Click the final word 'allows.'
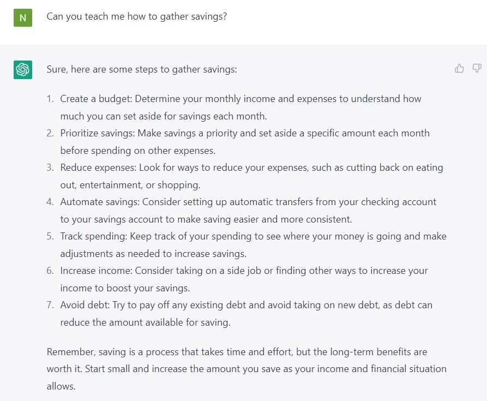Viewport: 487px width, 401px height. 61,386
